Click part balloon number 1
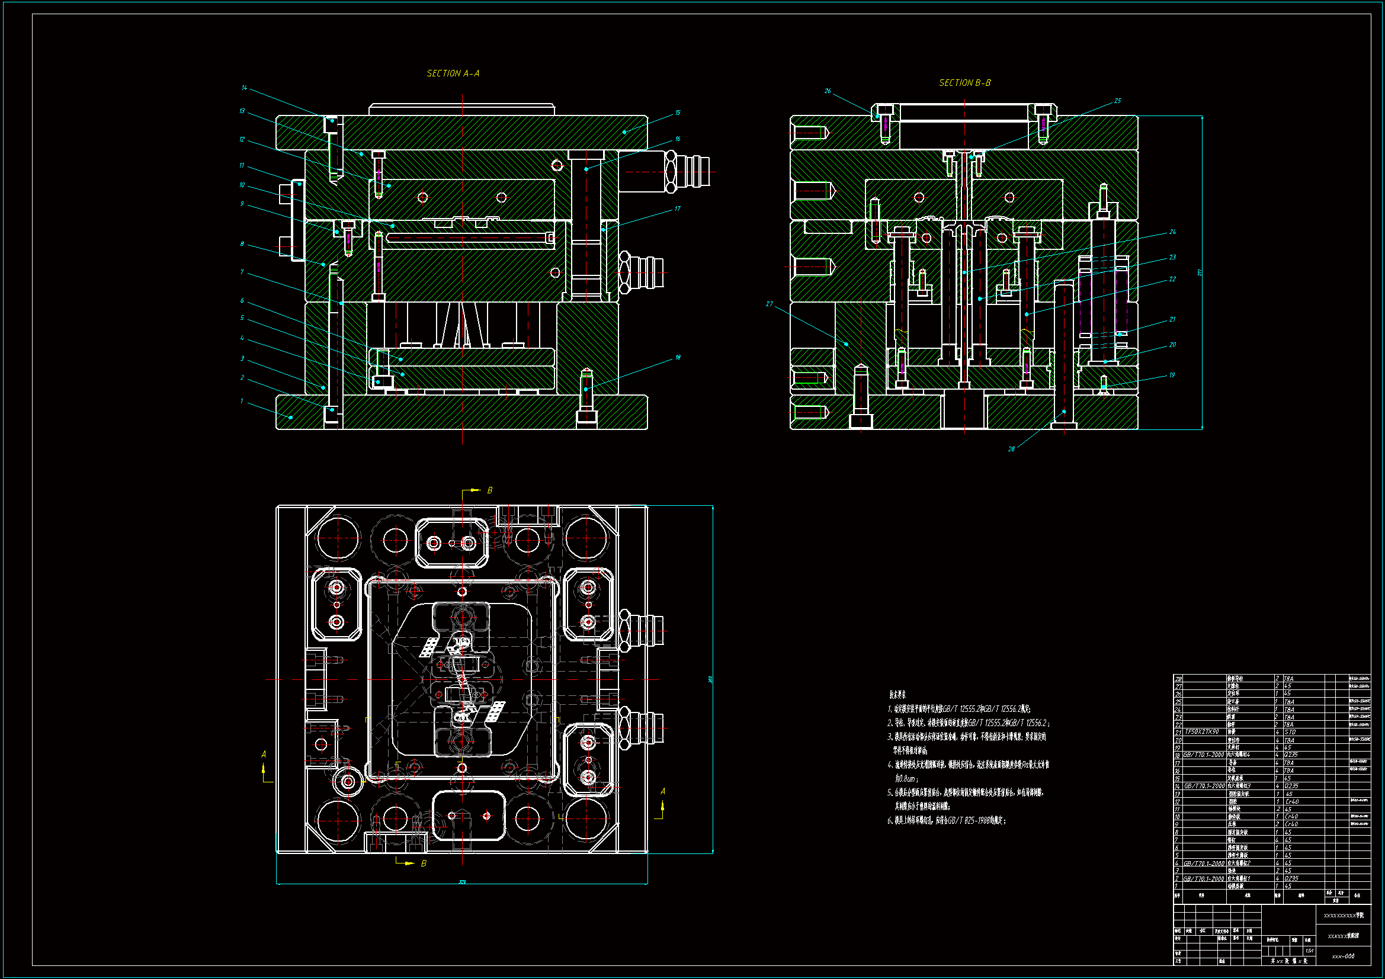This screenshot has width=1385, height=979. tap(242, 402)
